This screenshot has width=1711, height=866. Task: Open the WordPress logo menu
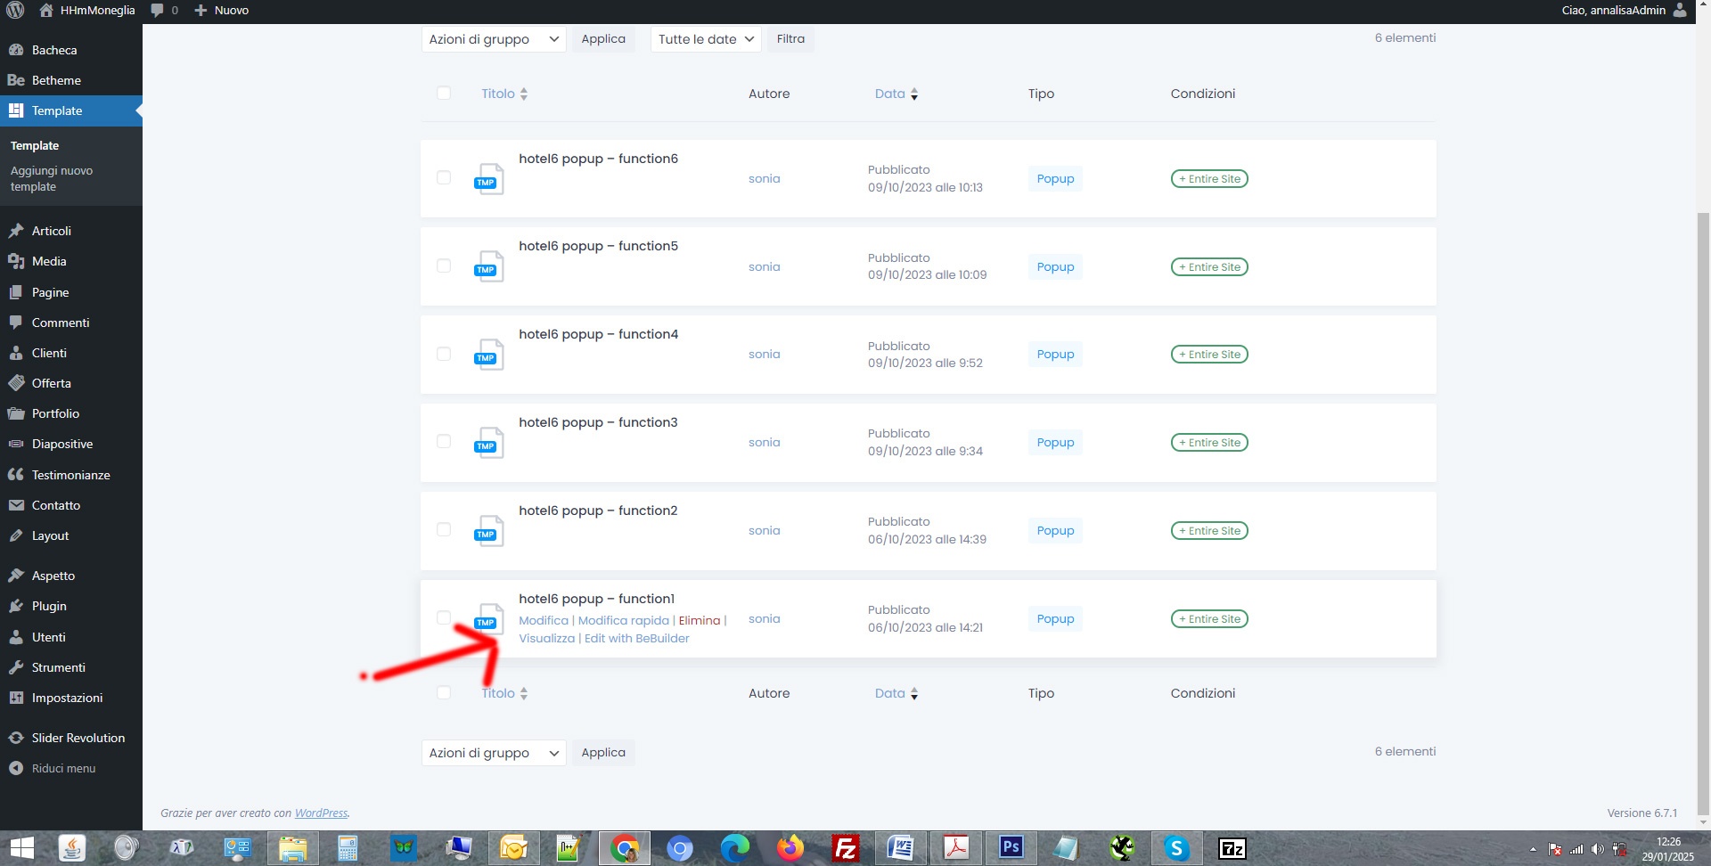[15, 10]
